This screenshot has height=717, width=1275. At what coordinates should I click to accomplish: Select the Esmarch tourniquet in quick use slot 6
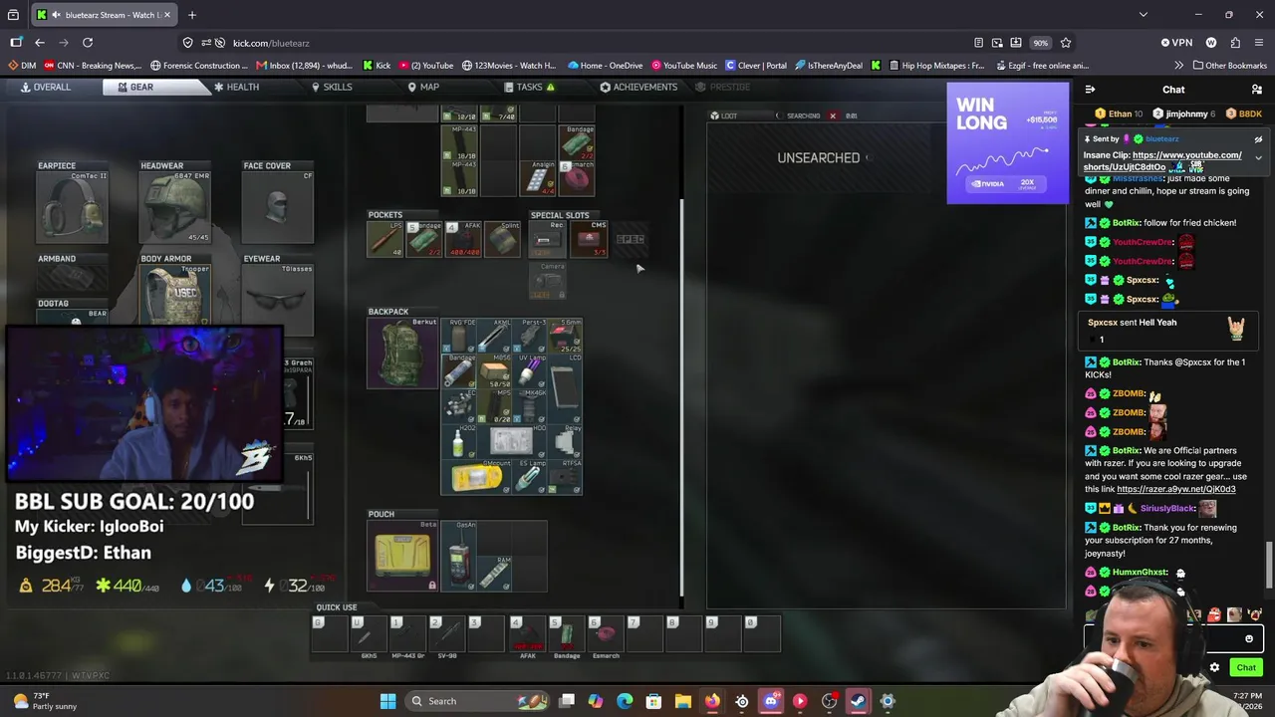(x=606, y=634)
